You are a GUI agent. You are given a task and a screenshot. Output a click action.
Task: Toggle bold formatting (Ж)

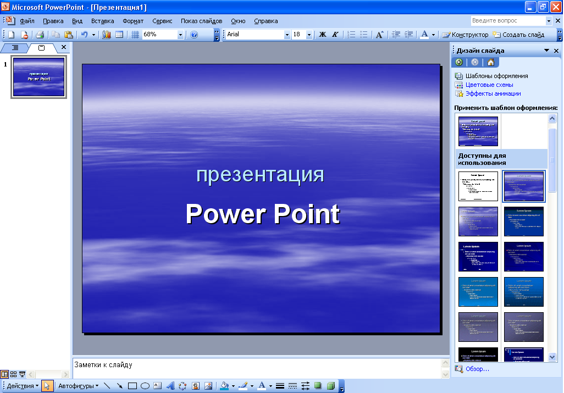pyautogui.click(x=323, y=35)
